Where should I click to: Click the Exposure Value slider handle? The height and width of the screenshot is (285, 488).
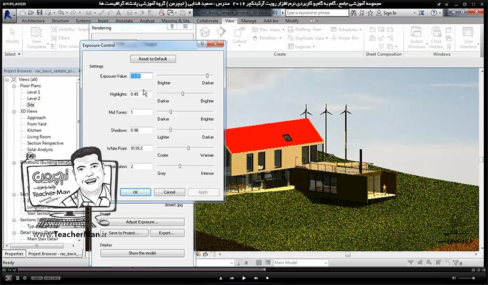[207, 76]
